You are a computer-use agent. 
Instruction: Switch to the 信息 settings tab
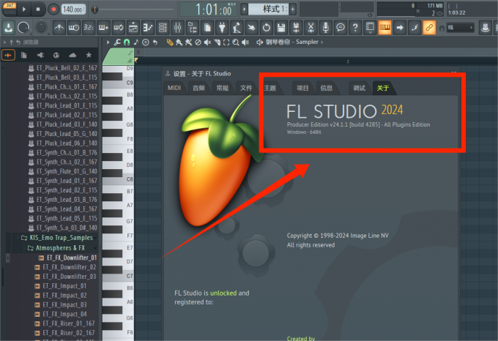pyautogui.click(x=326, y=88)
